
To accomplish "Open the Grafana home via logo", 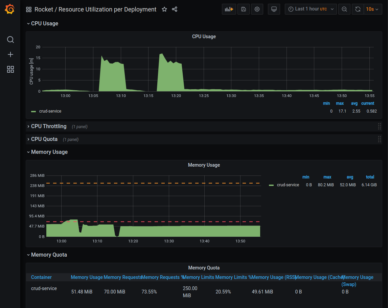I will [x=9, y=9].
